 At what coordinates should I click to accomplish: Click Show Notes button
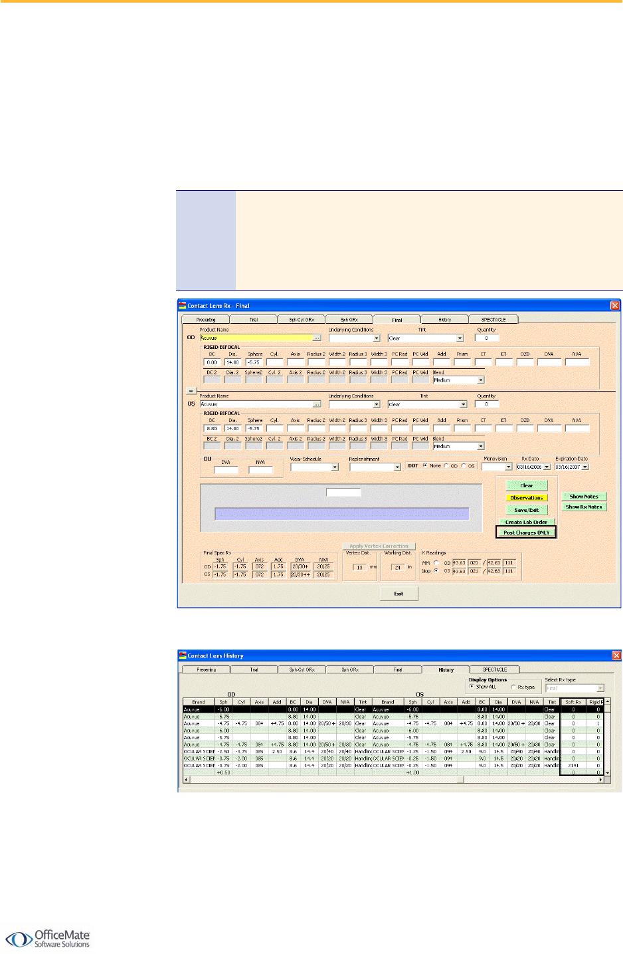click(584, 497)
